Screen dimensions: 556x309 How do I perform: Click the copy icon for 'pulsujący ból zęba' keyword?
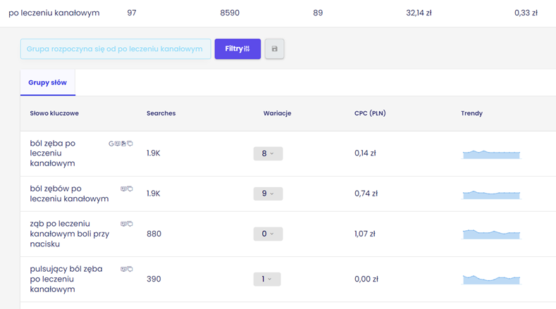(x=130, y=269)
